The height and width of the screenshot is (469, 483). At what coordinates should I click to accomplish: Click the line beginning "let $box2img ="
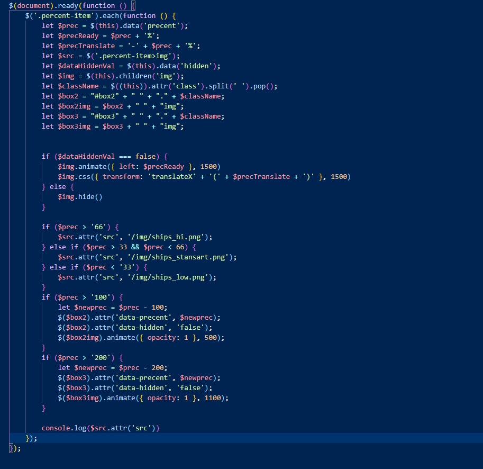(113, 106)
